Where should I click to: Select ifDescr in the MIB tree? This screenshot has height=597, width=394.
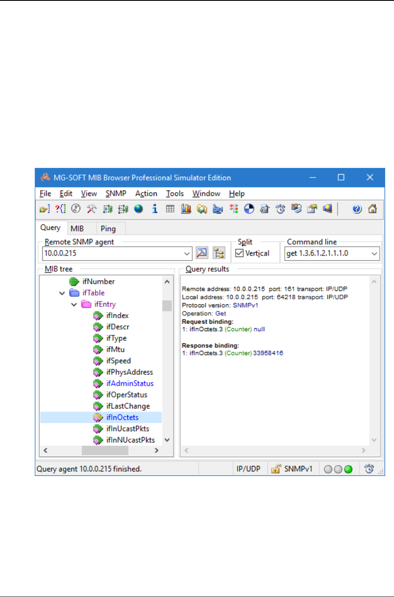(x=118, y=327)
